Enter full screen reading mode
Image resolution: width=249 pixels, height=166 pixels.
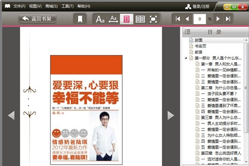(x=153, y=19)
